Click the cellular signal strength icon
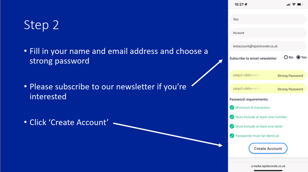 tap(288, 5)
